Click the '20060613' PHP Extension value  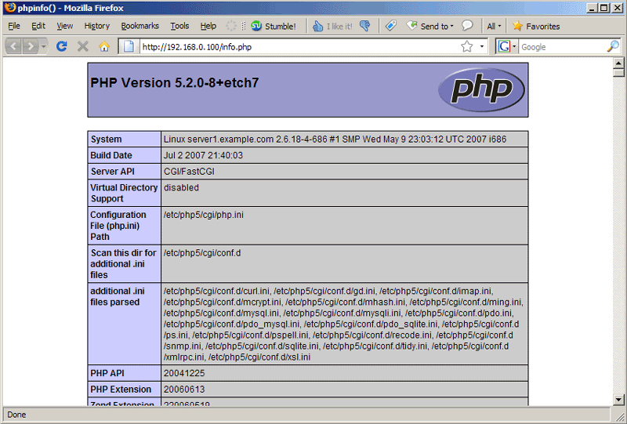(x=184, y=390)
